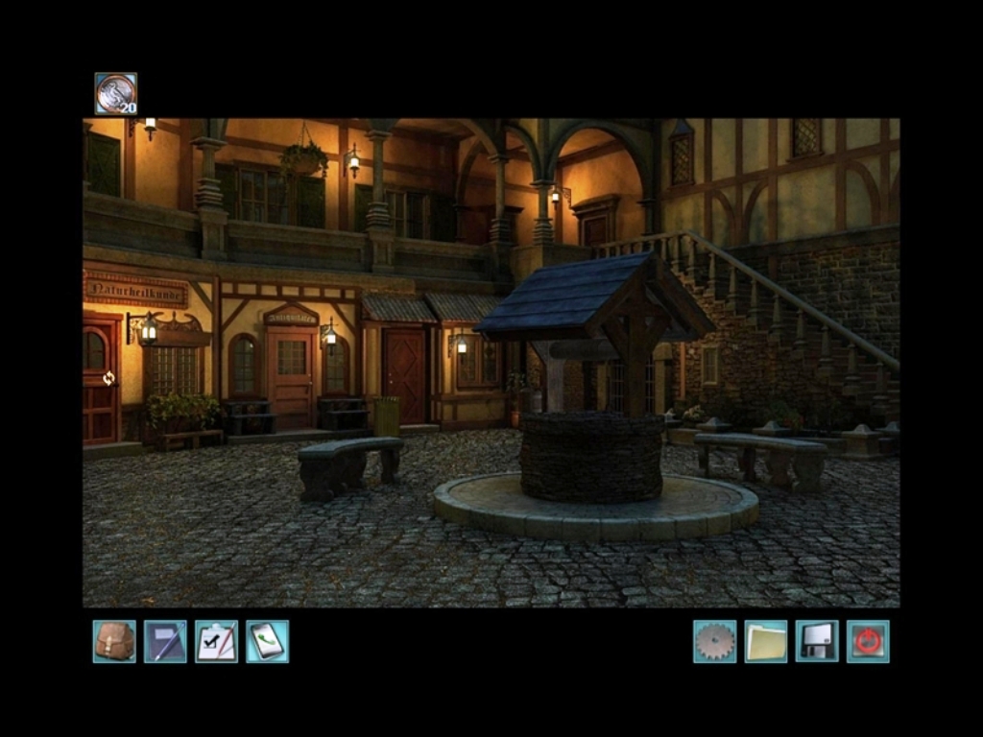This screenshot has height=737, width=983.
Task: Save the game with floppy disk icon
Action: pyautogui.click(x=816, y=641)
